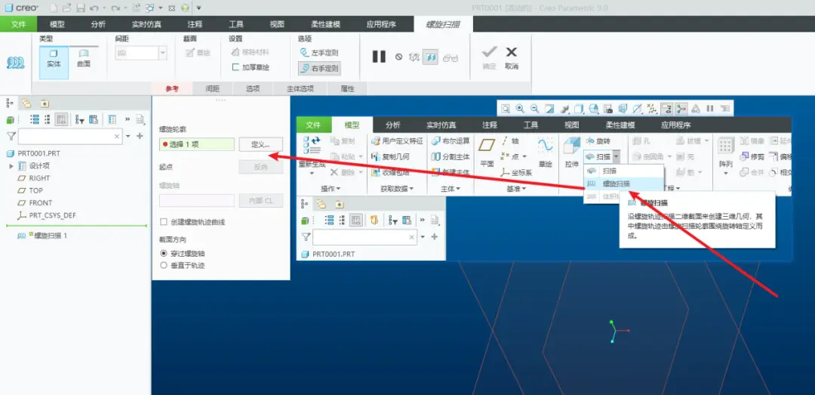Select the 曲面 (surface) type icon
The width and height of the screenshot is (815, 395).
tap(84, 59)
